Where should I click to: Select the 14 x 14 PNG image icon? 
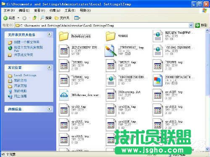pyautogui.click(x=158, y=80)
